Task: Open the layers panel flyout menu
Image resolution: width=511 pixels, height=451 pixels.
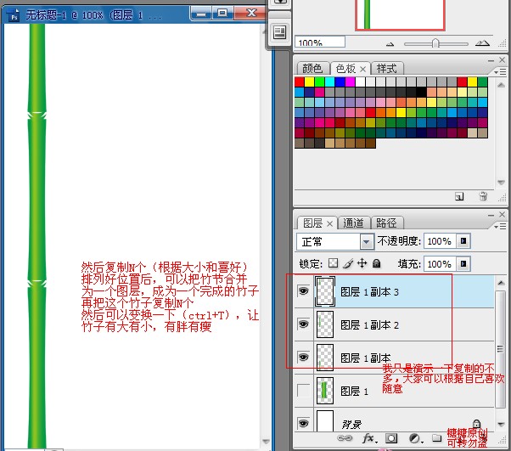Action: tap(500, 226)
